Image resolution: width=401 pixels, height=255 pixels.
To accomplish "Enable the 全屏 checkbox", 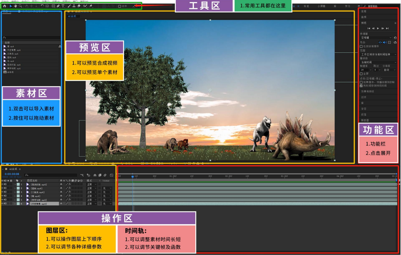I will [361, 74].
